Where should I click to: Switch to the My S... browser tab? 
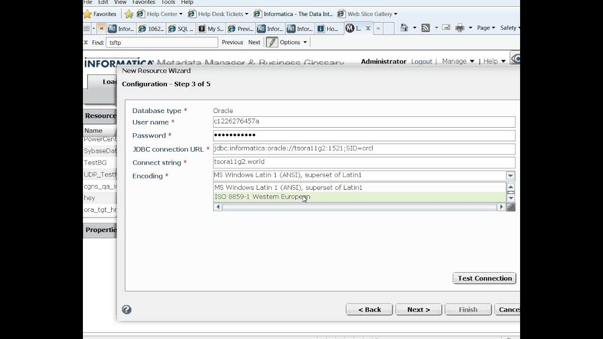coord(211,29)
